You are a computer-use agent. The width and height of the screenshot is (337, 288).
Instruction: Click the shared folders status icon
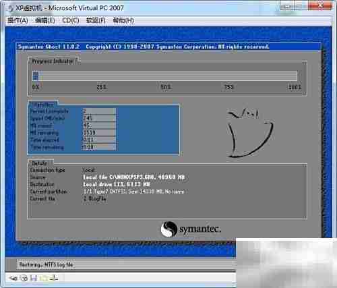coord(44,279)
